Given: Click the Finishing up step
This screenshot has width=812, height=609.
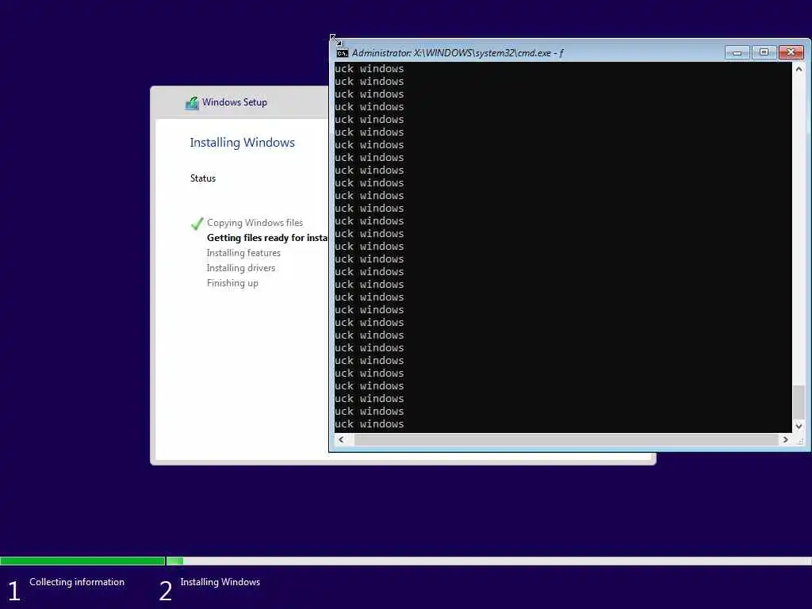Looking at the screenshot, I should (x=232, y=283).
